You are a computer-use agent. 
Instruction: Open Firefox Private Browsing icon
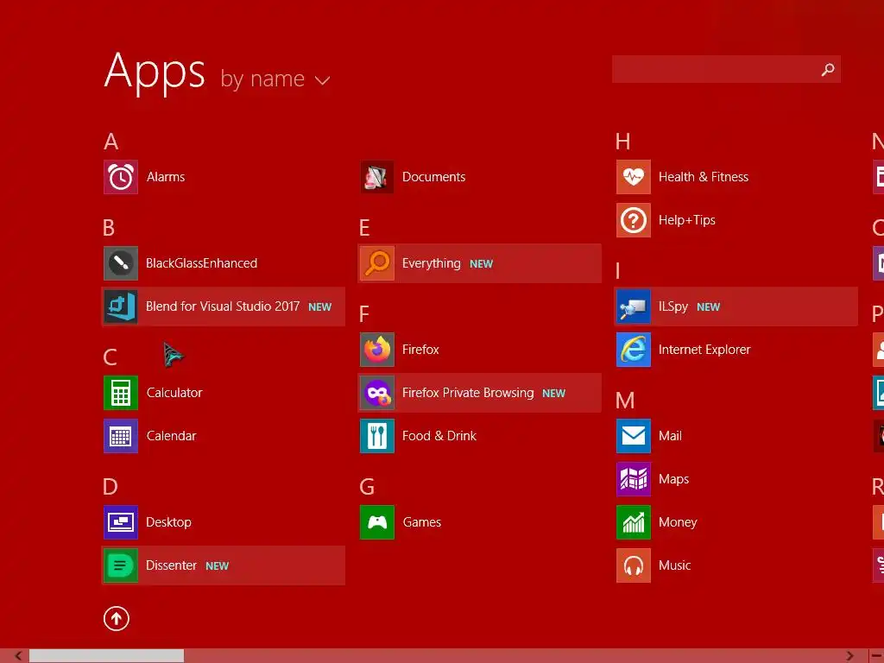[377, 393]
